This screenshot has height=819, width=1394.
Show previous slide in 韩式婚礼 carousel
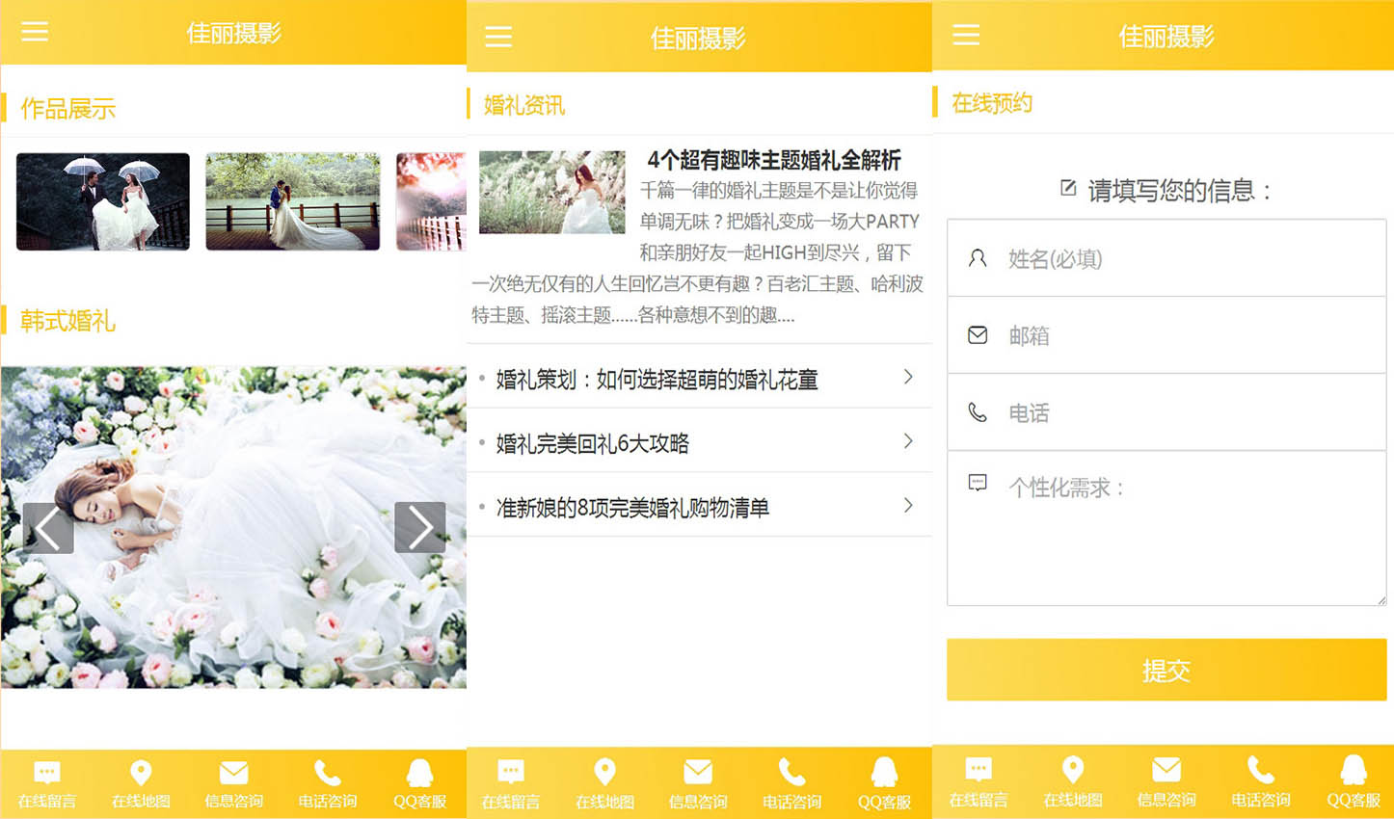click(48, 528)
